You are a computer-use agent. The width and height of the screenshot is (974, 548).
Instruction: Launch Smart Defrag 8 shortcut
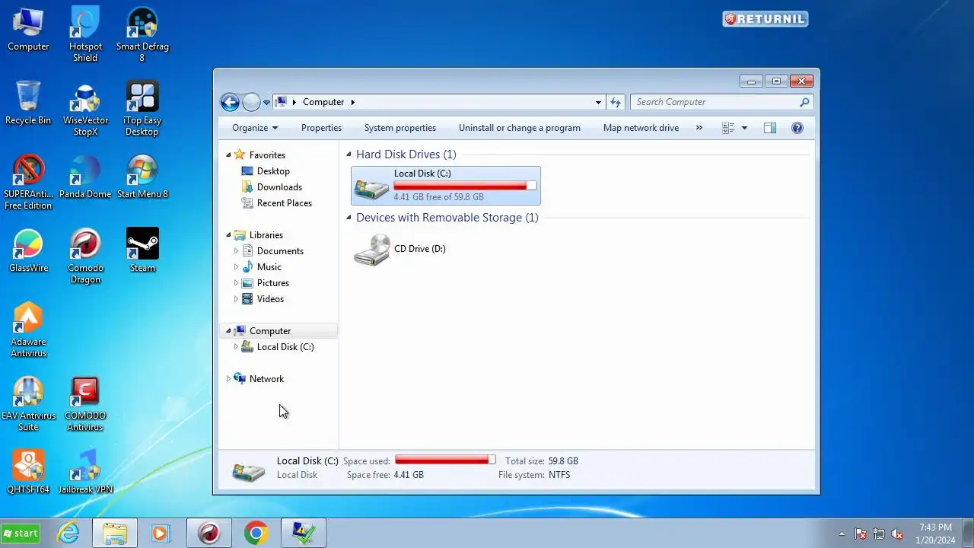point(142,35)
